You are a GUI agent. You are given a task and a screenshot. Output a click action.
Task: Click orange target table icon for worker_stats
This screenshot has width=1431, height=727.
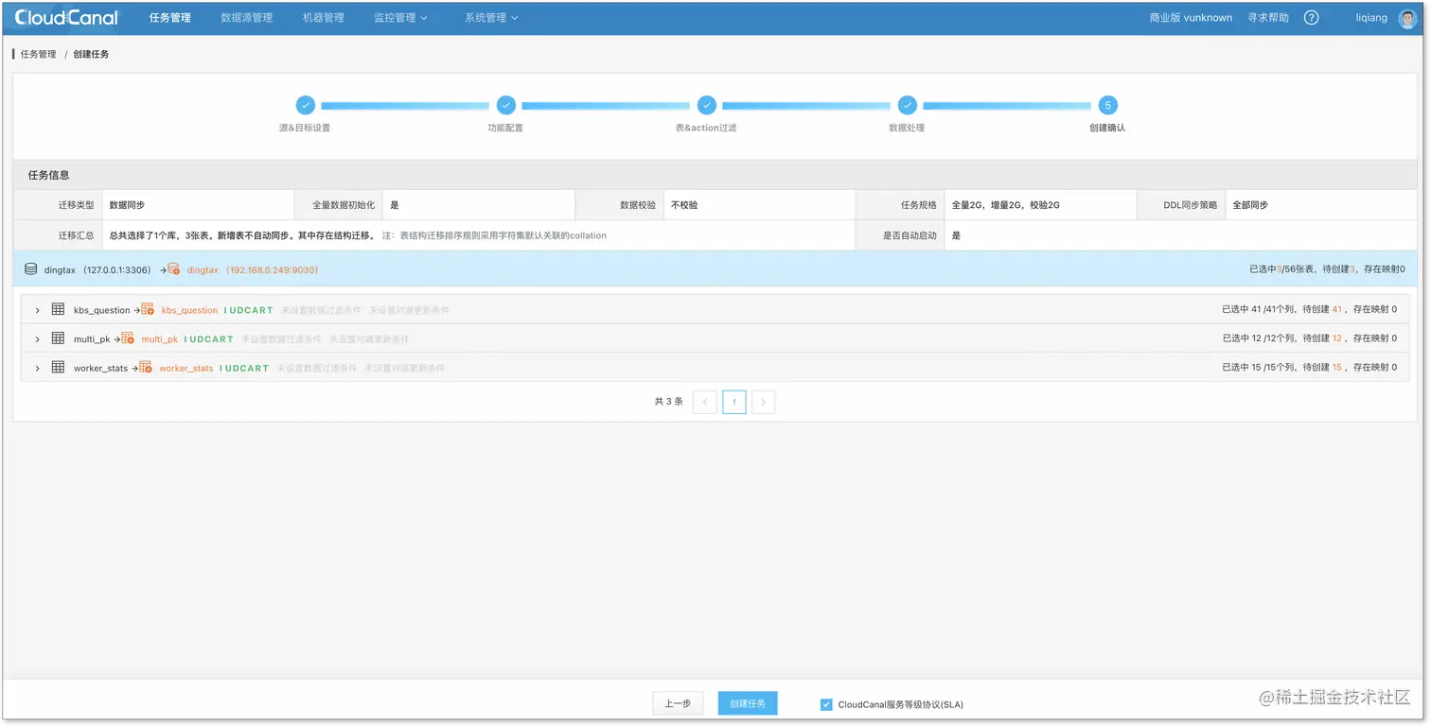(146, 368)
